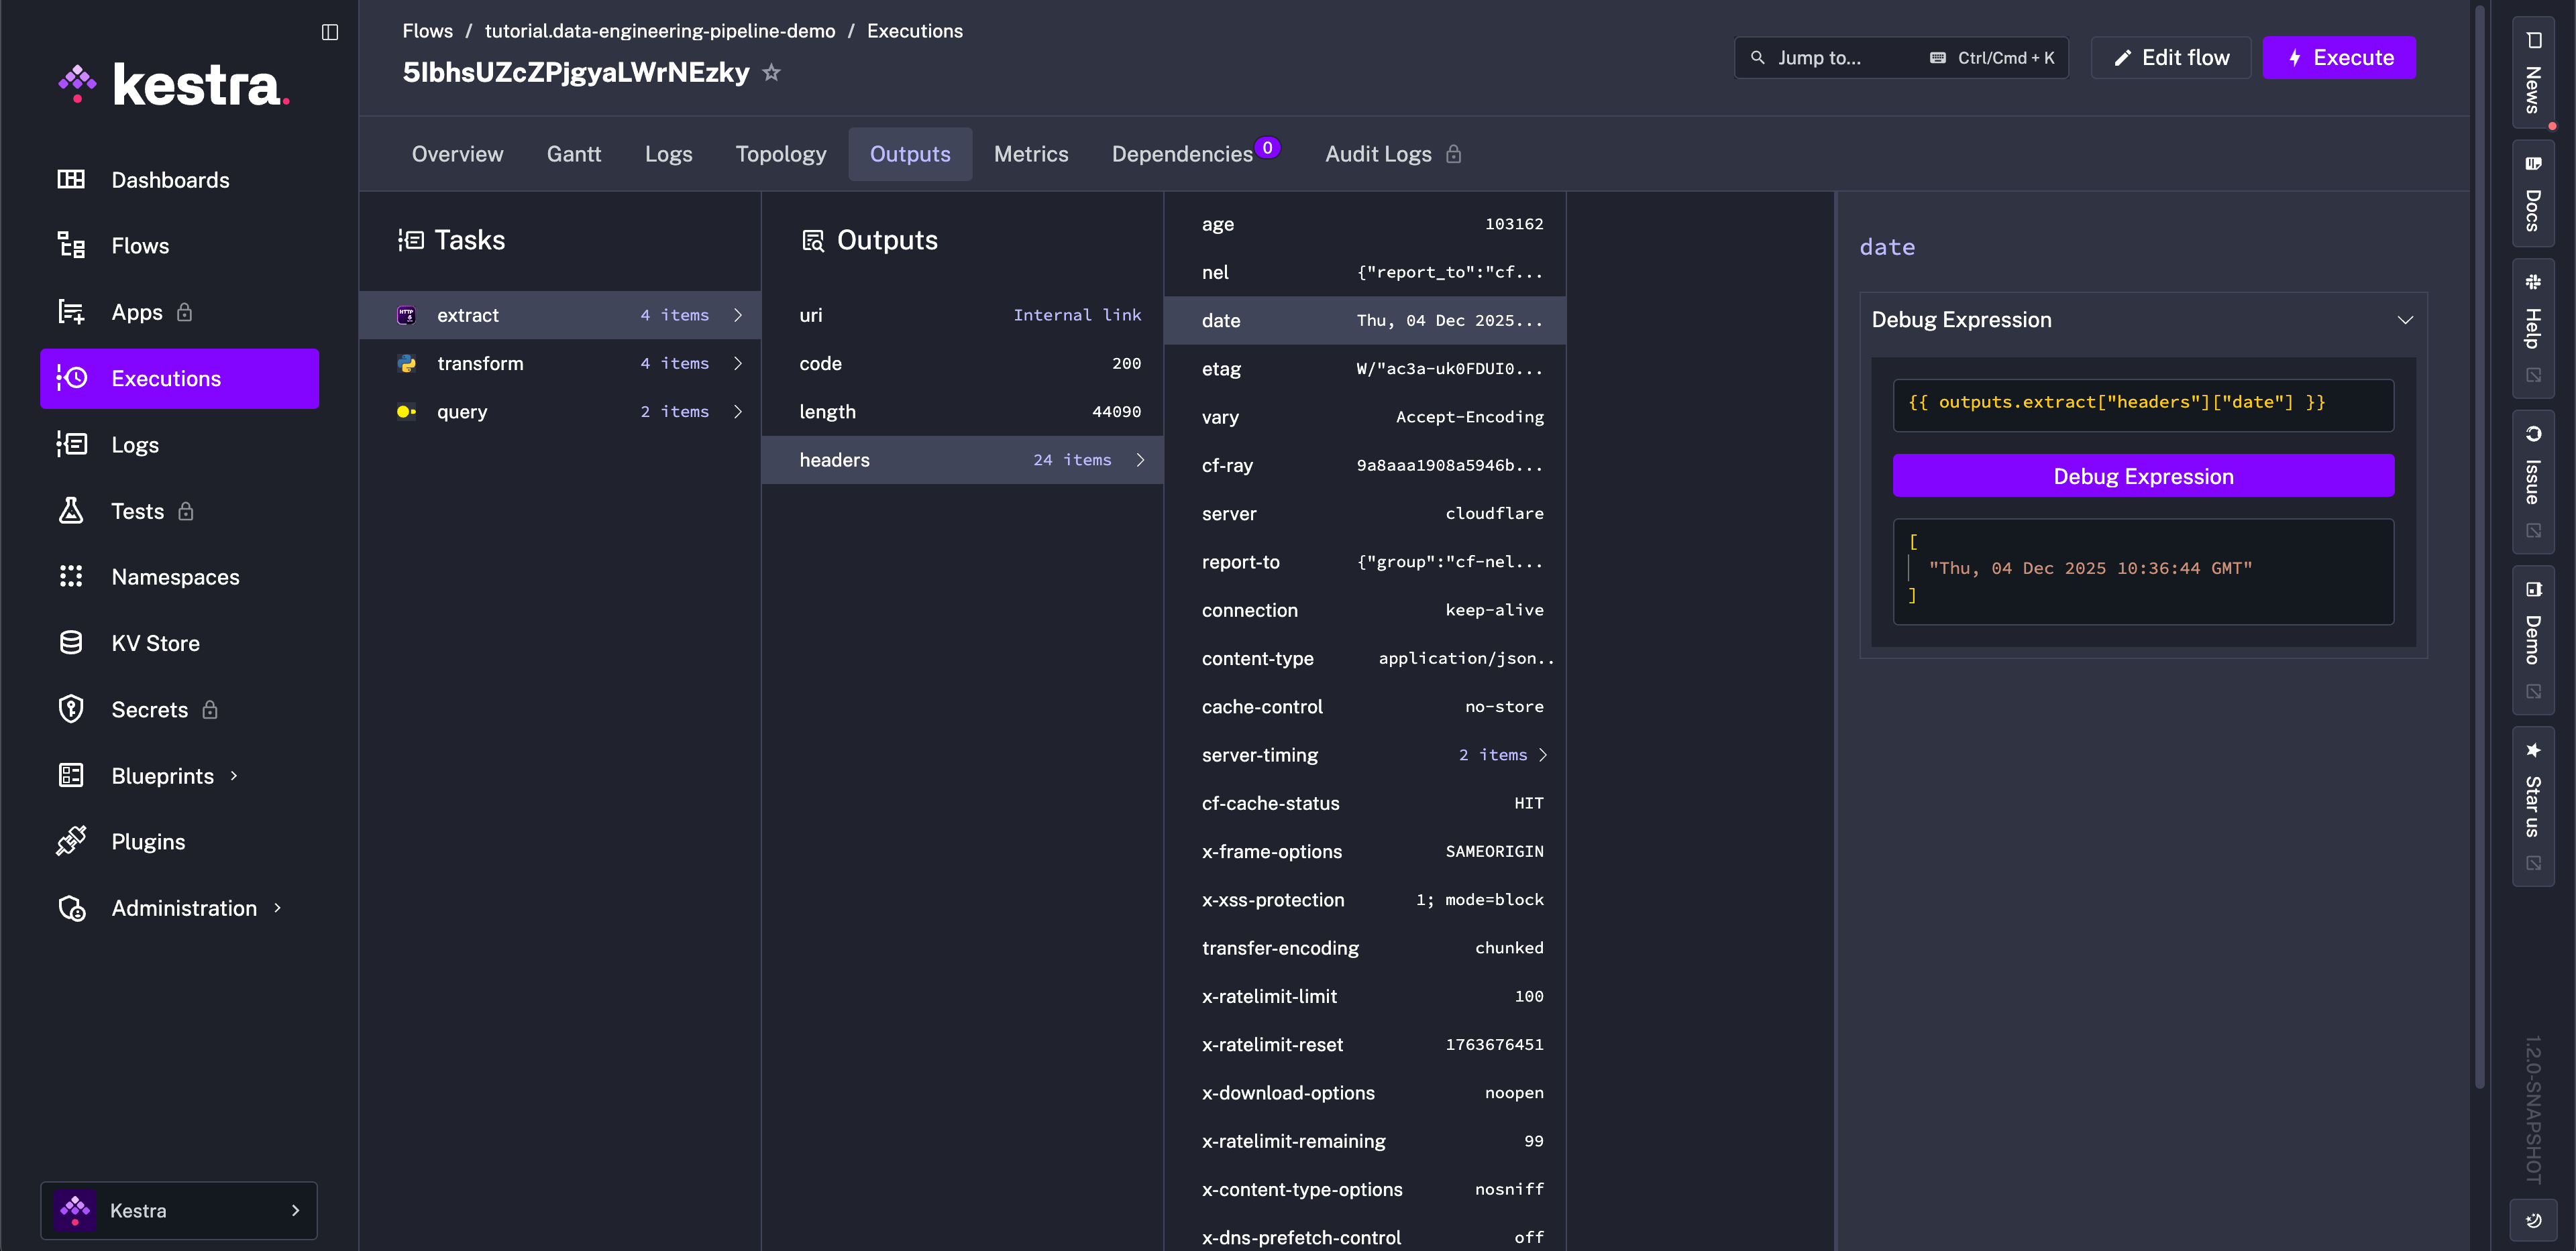Screen dimensions: 2576x1251
Task: Collapse the left navigation sidebar
Action: 329,33
